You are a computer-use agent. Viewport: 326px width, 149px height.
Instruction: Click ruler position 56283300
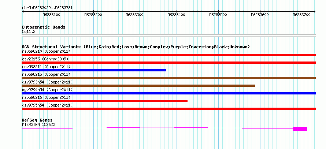coord(135,15)
